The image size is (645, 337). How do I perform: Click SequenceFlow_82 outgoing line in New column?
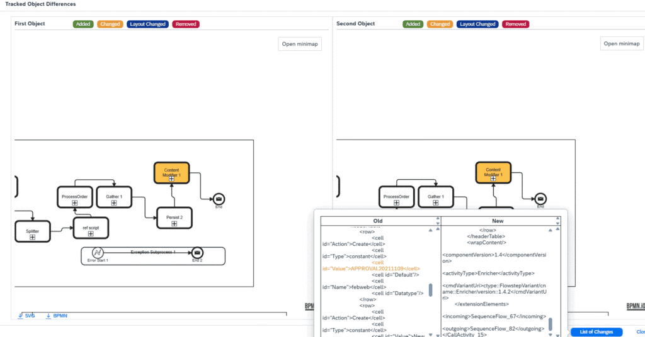coord(494,329)
